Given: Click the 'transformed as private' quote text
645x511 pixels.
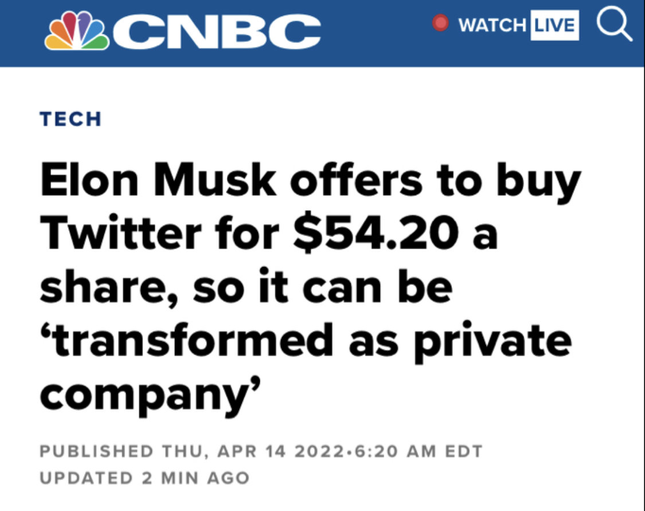Looking at the screenshot, I should pos(306,341).
